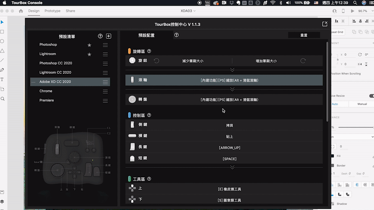The width and height of the screenshot is (374, 210).
Task: Toggle favorite star for Photoshop preset
Action: click(x=89, y=45)
